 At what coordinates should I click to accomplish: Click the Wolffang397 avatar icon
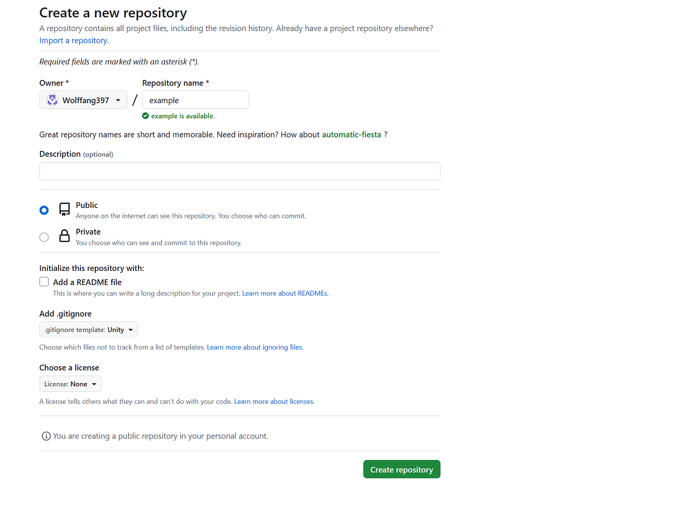coord(52,100)
